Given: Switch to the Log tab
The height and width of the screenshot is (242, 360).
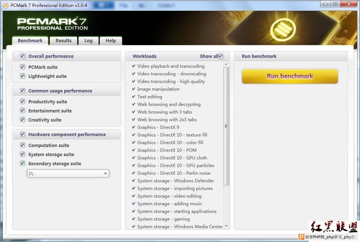Looking at the screenshot, I should point(88,41).
